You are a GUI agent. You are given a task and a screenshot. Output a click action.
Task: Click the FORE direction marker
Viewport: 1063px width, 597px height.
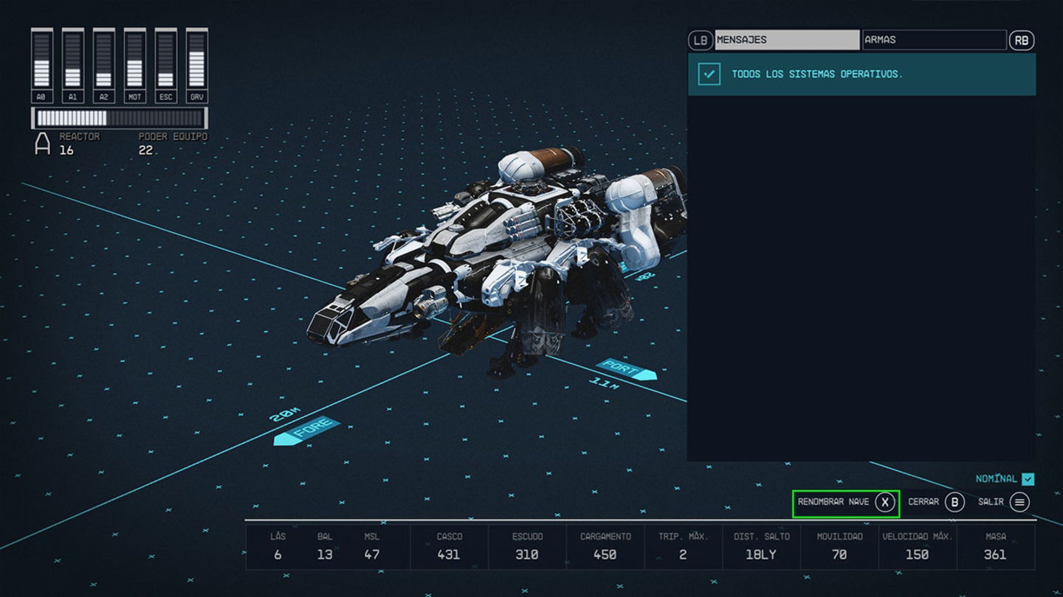[x=306, y=431]
